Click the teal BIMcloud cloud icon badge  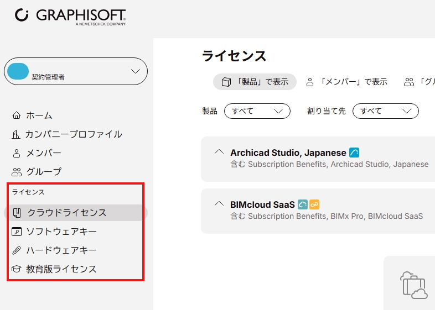(x=303, y=204)
